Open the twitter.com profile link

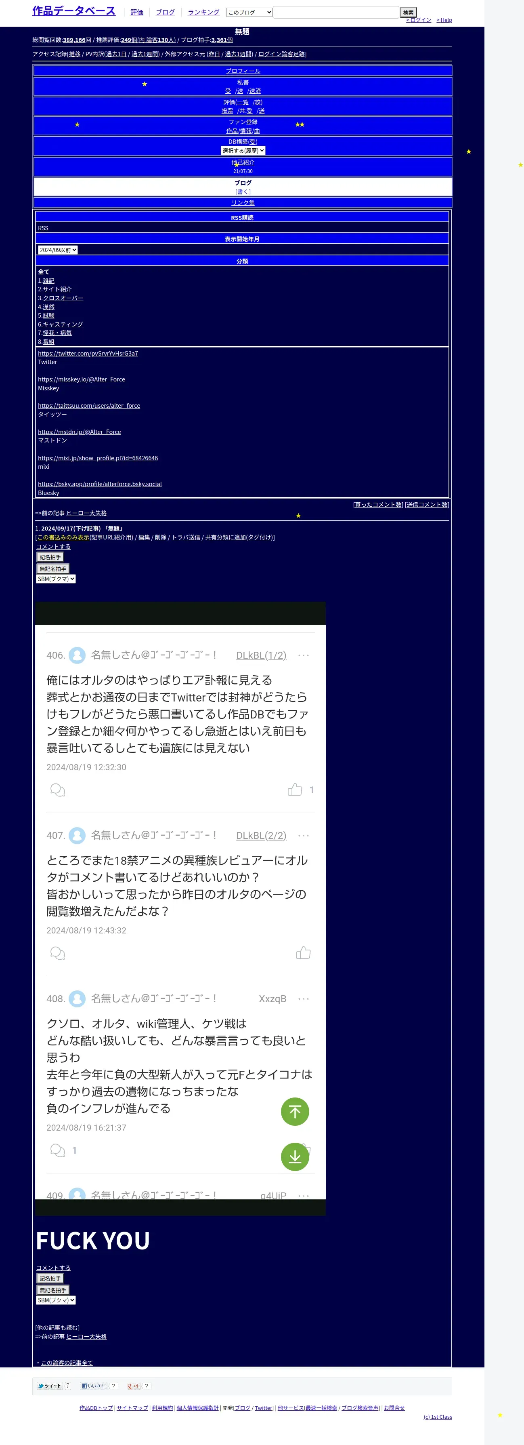[x=88, y=353]
